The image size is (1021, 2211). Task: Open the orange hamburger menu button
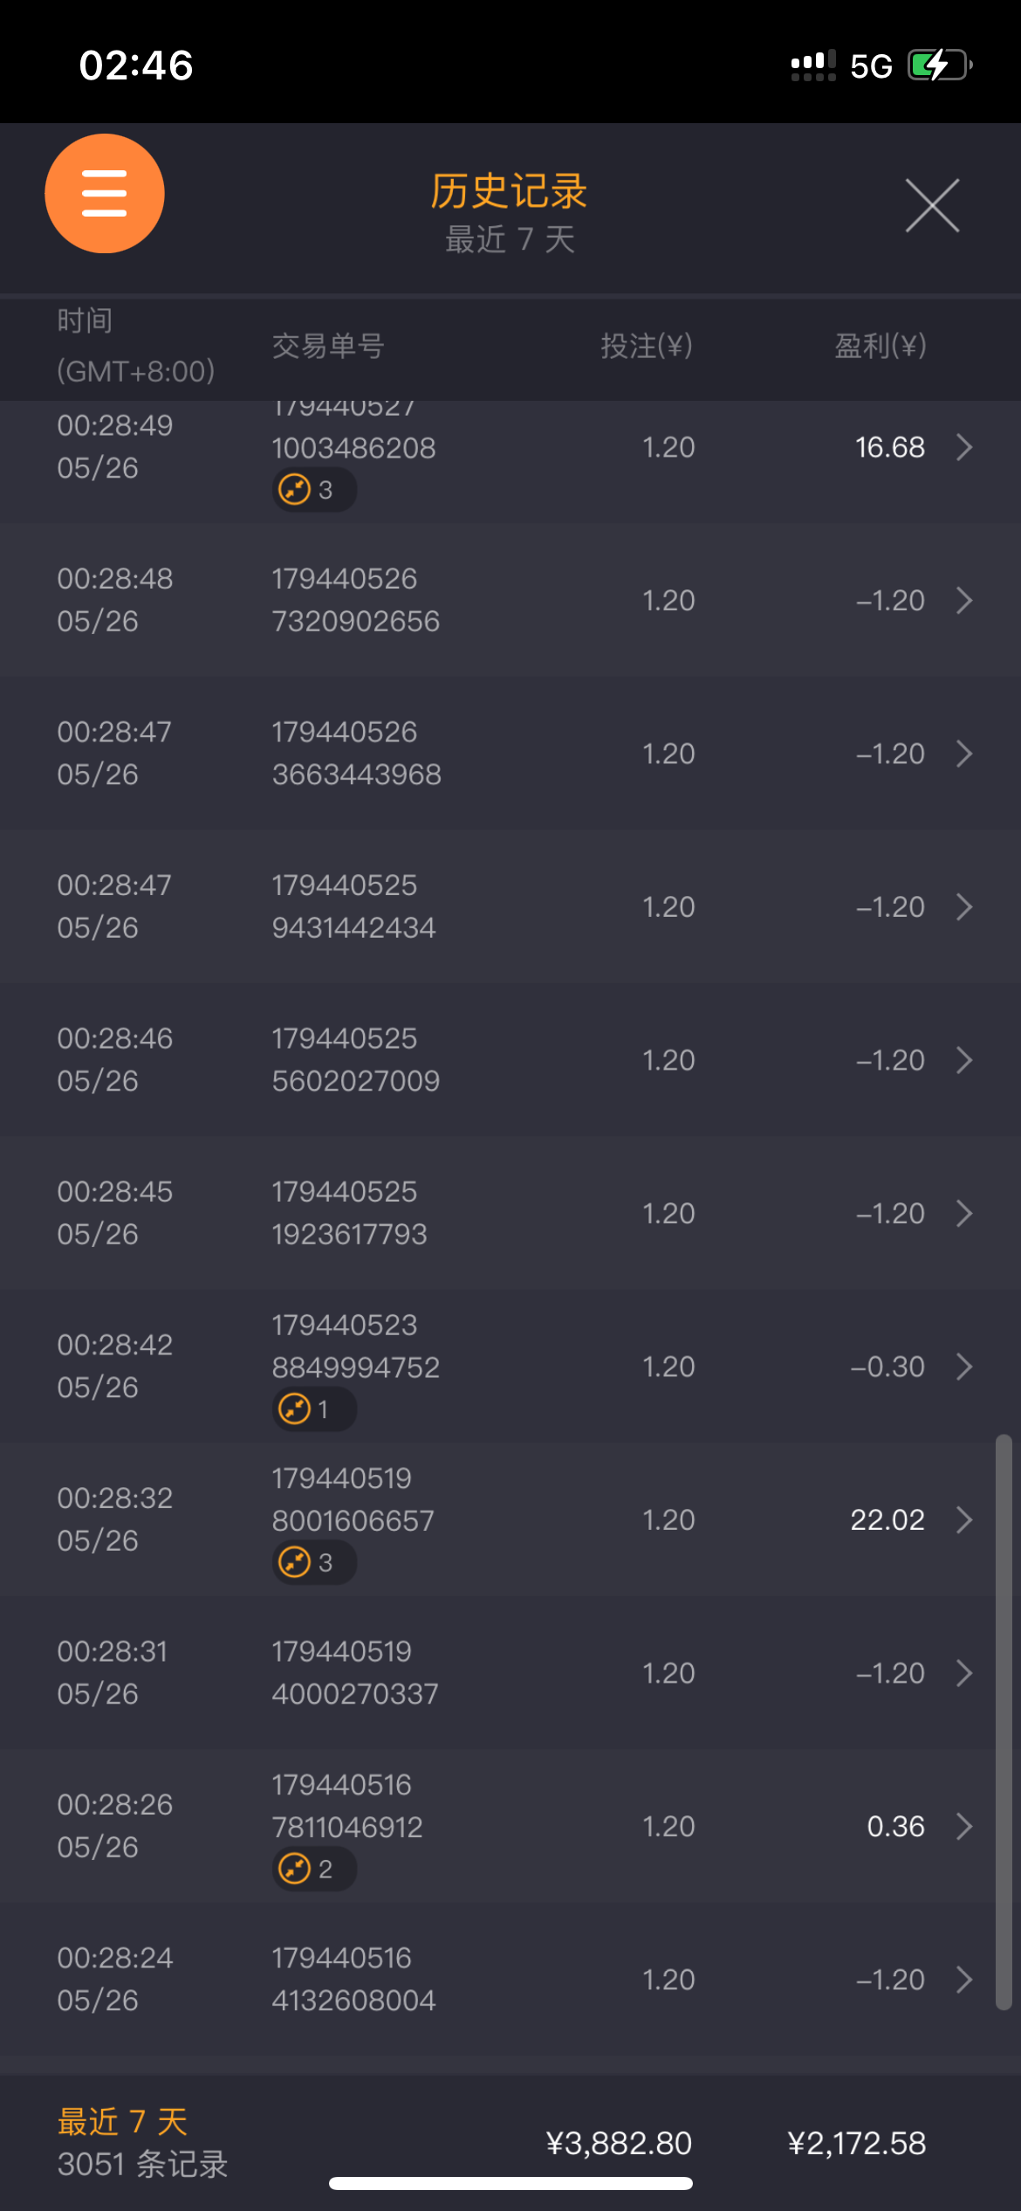tap(105, 194)
